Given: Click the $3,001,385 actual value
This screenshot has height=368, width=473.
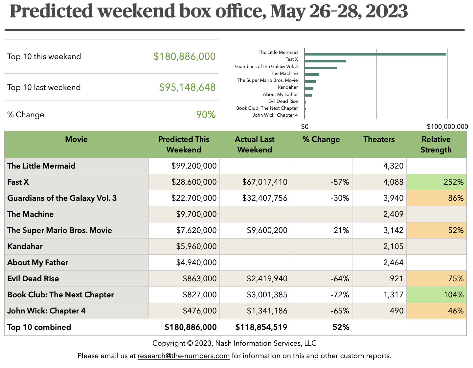Looking at the screenshot, I should [x=267, y=295].
